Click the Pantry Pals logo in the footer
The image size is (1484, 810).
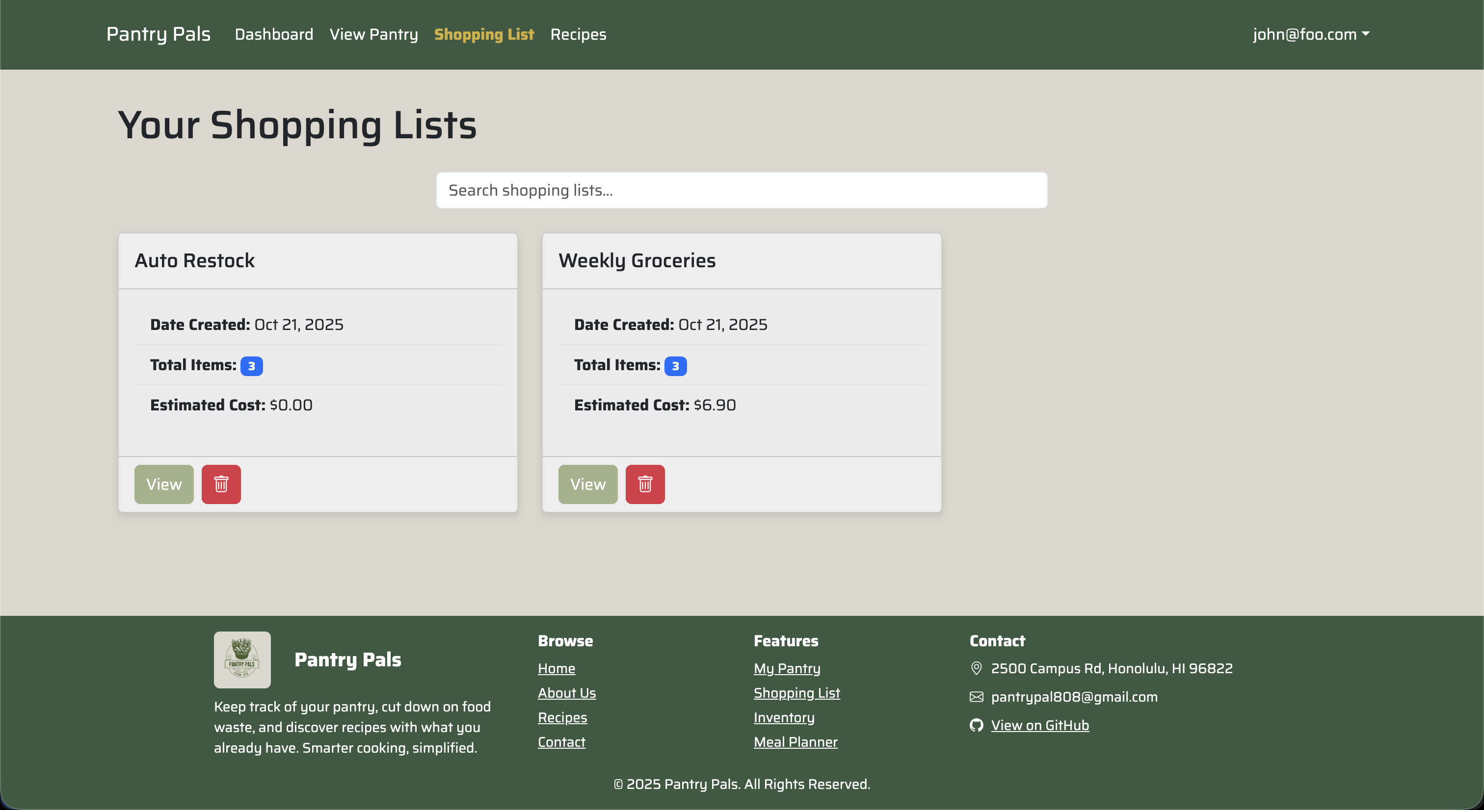click(x=242, y=659)
